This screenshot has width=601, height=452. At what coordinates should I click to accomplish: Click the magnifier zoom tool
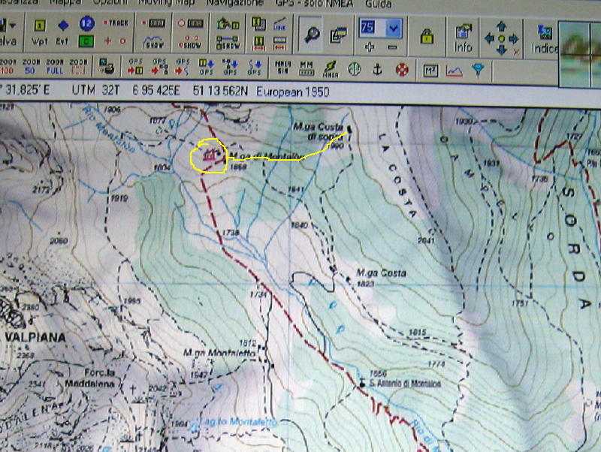point(311,33)
